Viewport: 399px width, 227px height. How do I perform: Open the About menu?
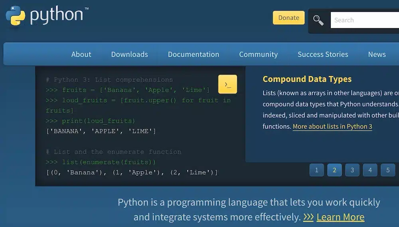[81, 54]
